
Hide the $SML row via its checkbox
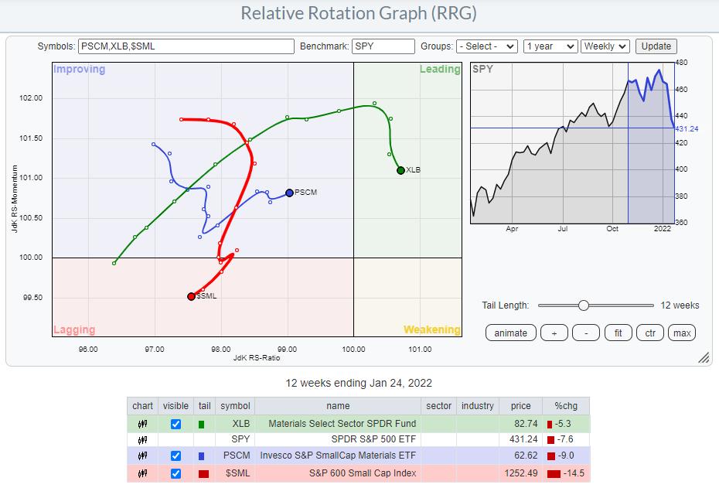[175, 473]
